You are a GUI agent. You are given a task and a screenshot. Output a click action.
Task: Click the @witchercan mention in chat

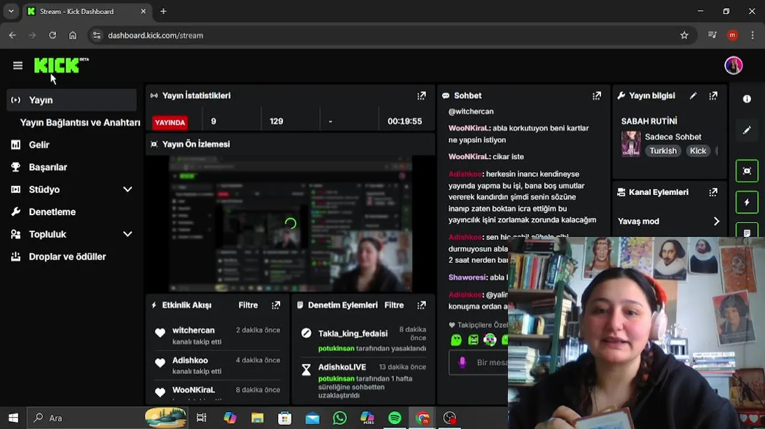click(471, 111)
